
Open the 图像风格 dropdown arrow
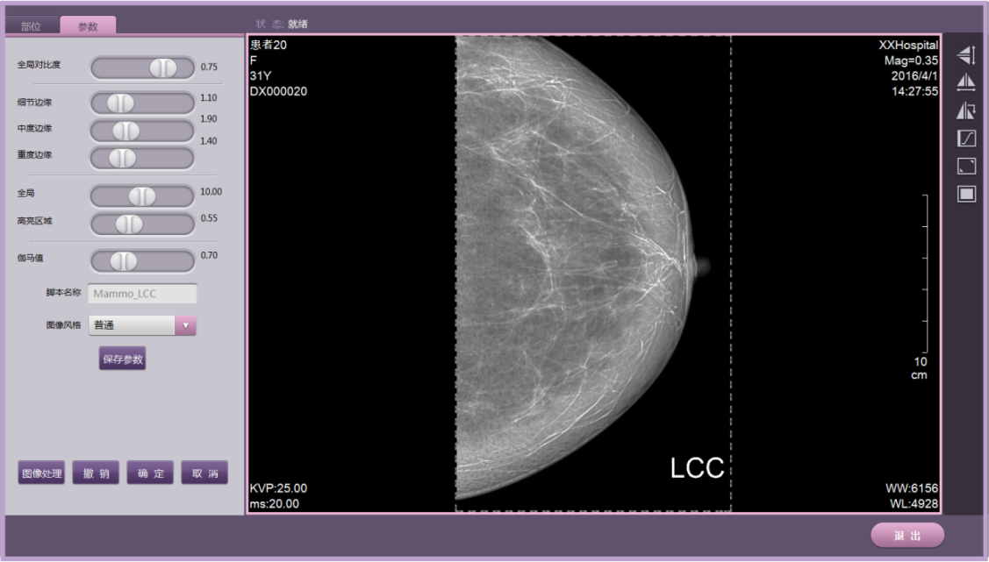point(185,325)
